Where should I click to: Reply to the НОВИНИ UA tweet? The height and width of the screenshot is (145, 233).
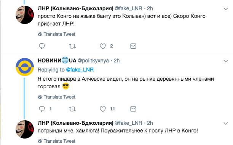point(42,109)
